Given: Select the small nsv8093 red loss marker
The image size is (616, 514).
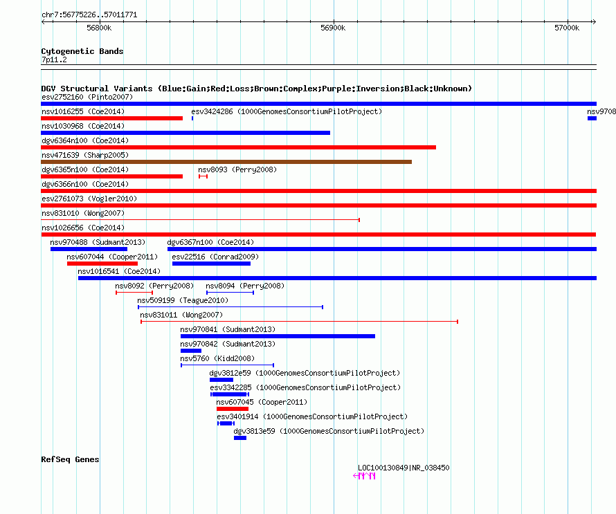Looking at the screenshot, I should tap(203, 176).
